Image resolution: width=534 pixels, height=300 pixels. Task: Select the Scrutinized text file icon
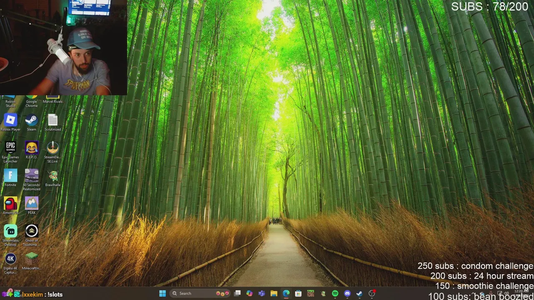click(x=53, y=122)
